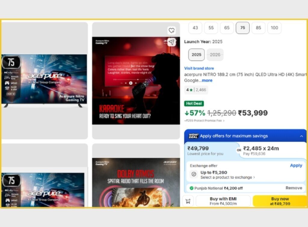Click the Launch Year: 2025 label
Image resolution: width=308 pixels, height=227 pixels.
click(203, 41)
